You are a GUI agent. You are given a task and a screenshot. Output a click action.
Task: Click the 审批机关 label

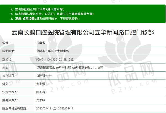tap(9, 51)
